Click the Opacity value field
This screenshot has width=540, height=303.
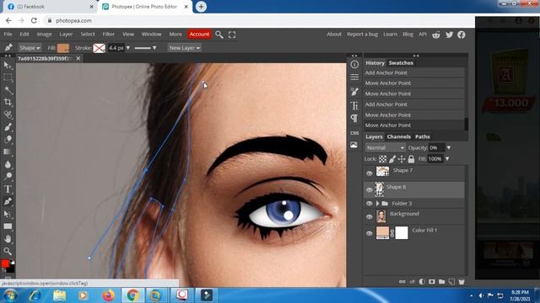click(x=436, y=148)
